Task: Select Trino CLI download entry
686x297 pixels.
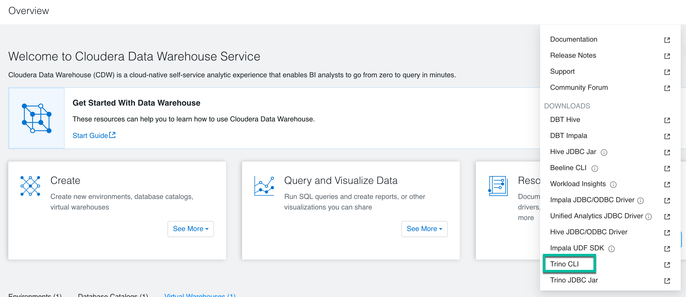Action: [564, 264]
